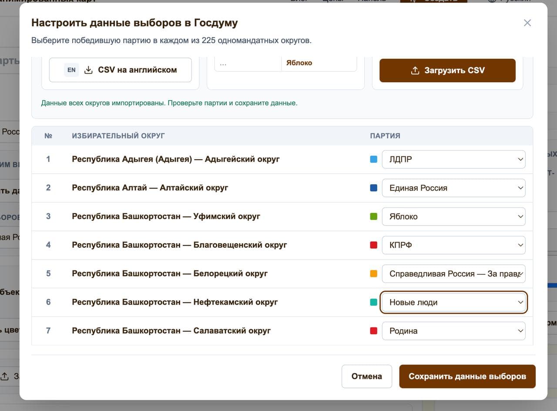
Task: Click row number 4
Action: [48, 245]
